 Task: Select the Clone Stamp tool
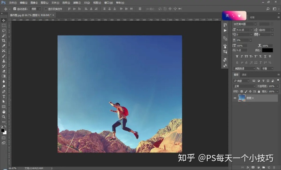(4, 61)
